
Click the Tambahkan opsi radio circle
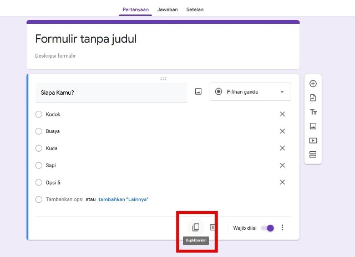pyautogui.click(x=39, y=199)
